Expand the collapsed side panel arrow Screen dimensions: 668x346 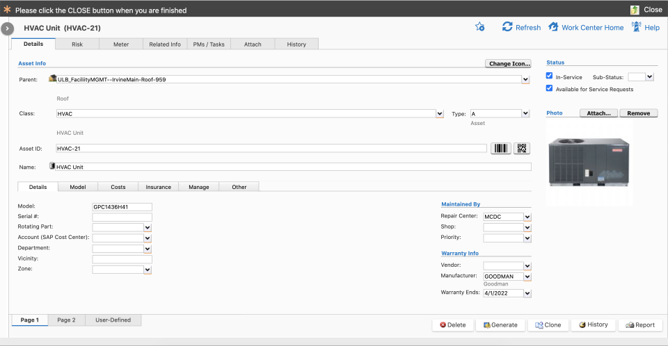point(8,28)
